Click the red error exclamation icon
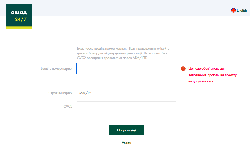 [x=183, y=68]
